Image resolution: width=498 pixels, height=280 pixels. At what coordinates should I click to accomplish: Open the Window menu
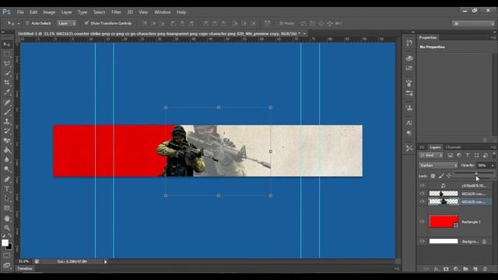point(163,12)
